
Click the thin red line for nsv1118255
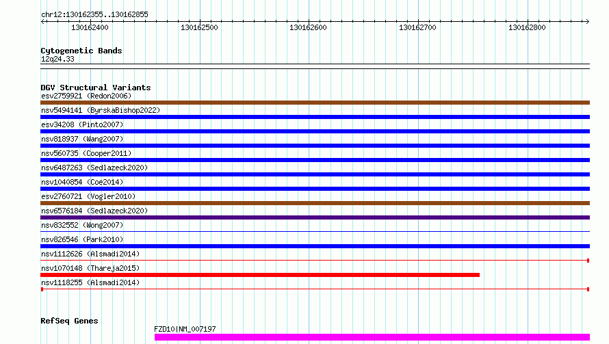(x=315, y=289)
